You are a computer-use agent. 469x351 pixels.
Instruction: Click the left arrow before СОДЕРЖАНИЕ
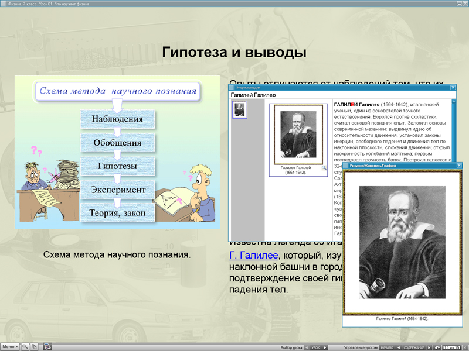coord(399,346)
